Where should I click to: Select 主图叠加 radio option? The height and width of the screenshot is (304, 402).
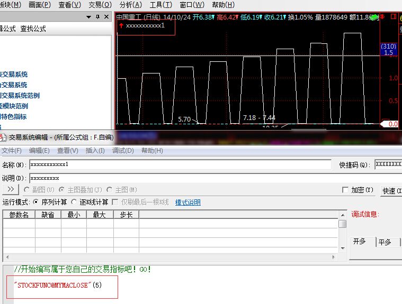click(61, 190)
